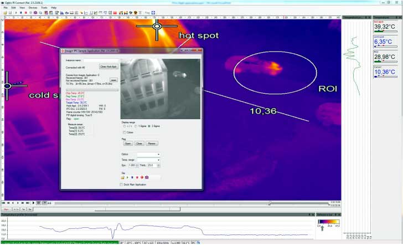The image size is (403, 245).
Task: Click the open folder icon in dialog File row
Action: 123,177
